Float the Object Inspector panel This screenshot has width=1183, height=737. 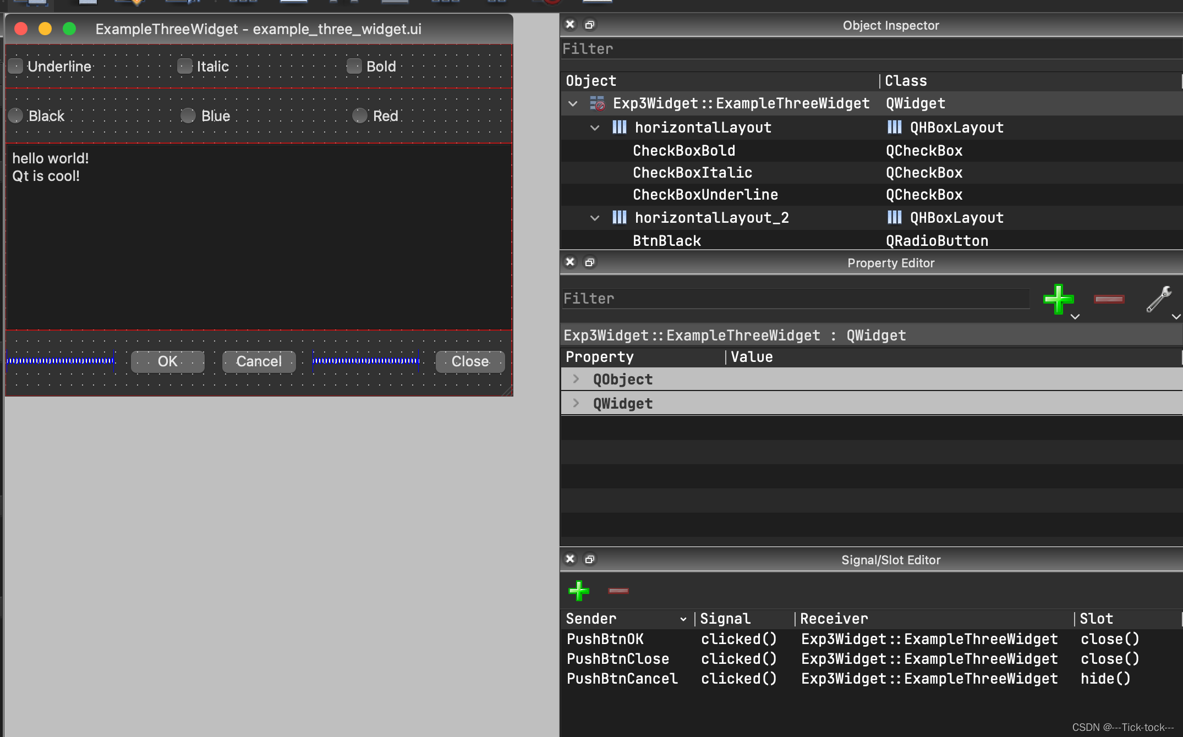tap(590, 25)
